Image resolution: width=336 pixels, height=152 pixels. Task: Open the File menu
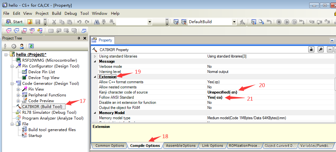coord(6,13)
